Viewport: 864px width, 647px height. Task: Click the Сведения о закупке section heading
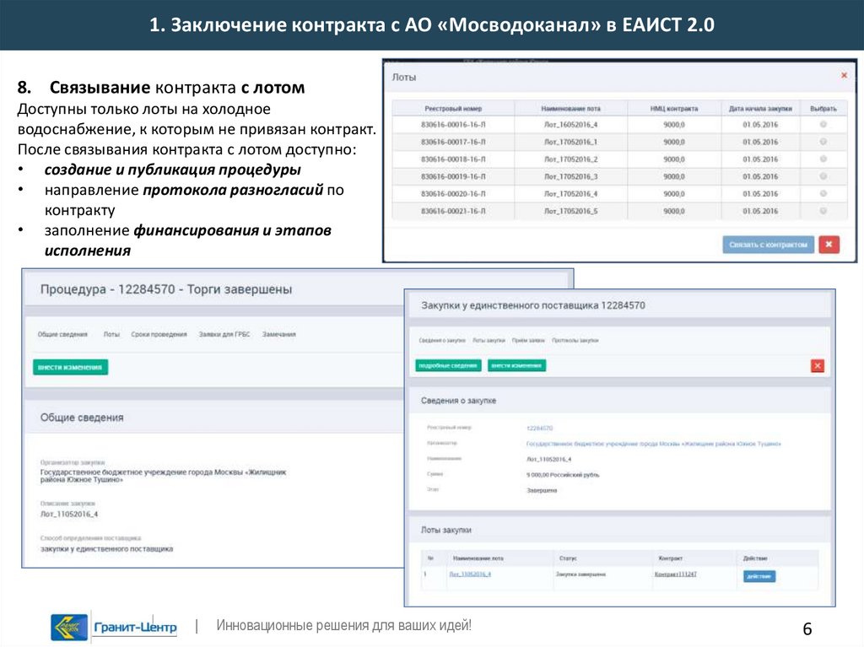tap(458, 401)
